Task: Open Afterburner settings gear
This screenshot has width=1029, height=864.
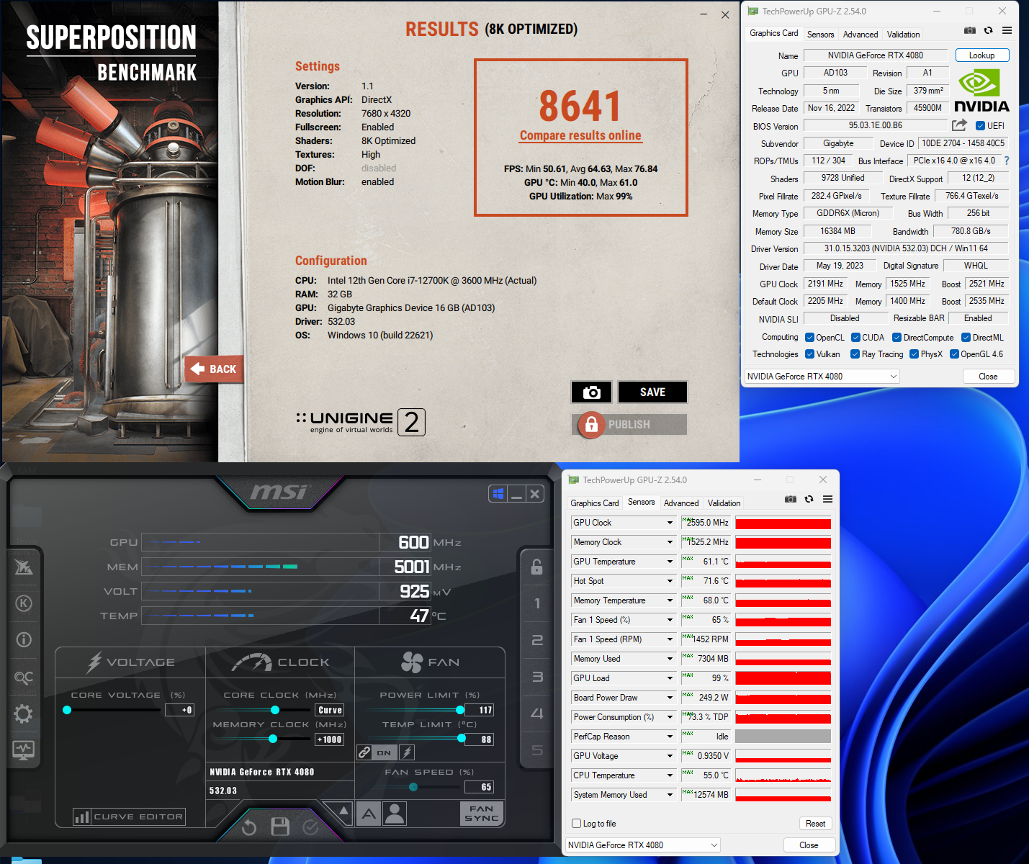Action: click(24, 714)
